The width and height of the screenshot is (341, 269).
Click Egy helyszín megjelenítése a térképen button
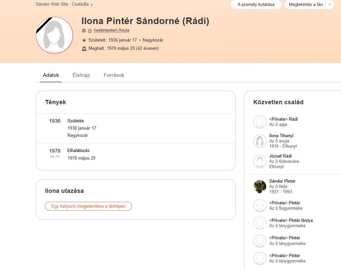[88, 206]
